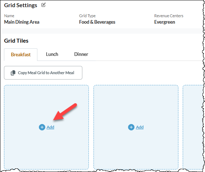Viewport: 205px width, 172px height.
Task: Click the Add link in the first tile
Action: (x=50, y=127)
